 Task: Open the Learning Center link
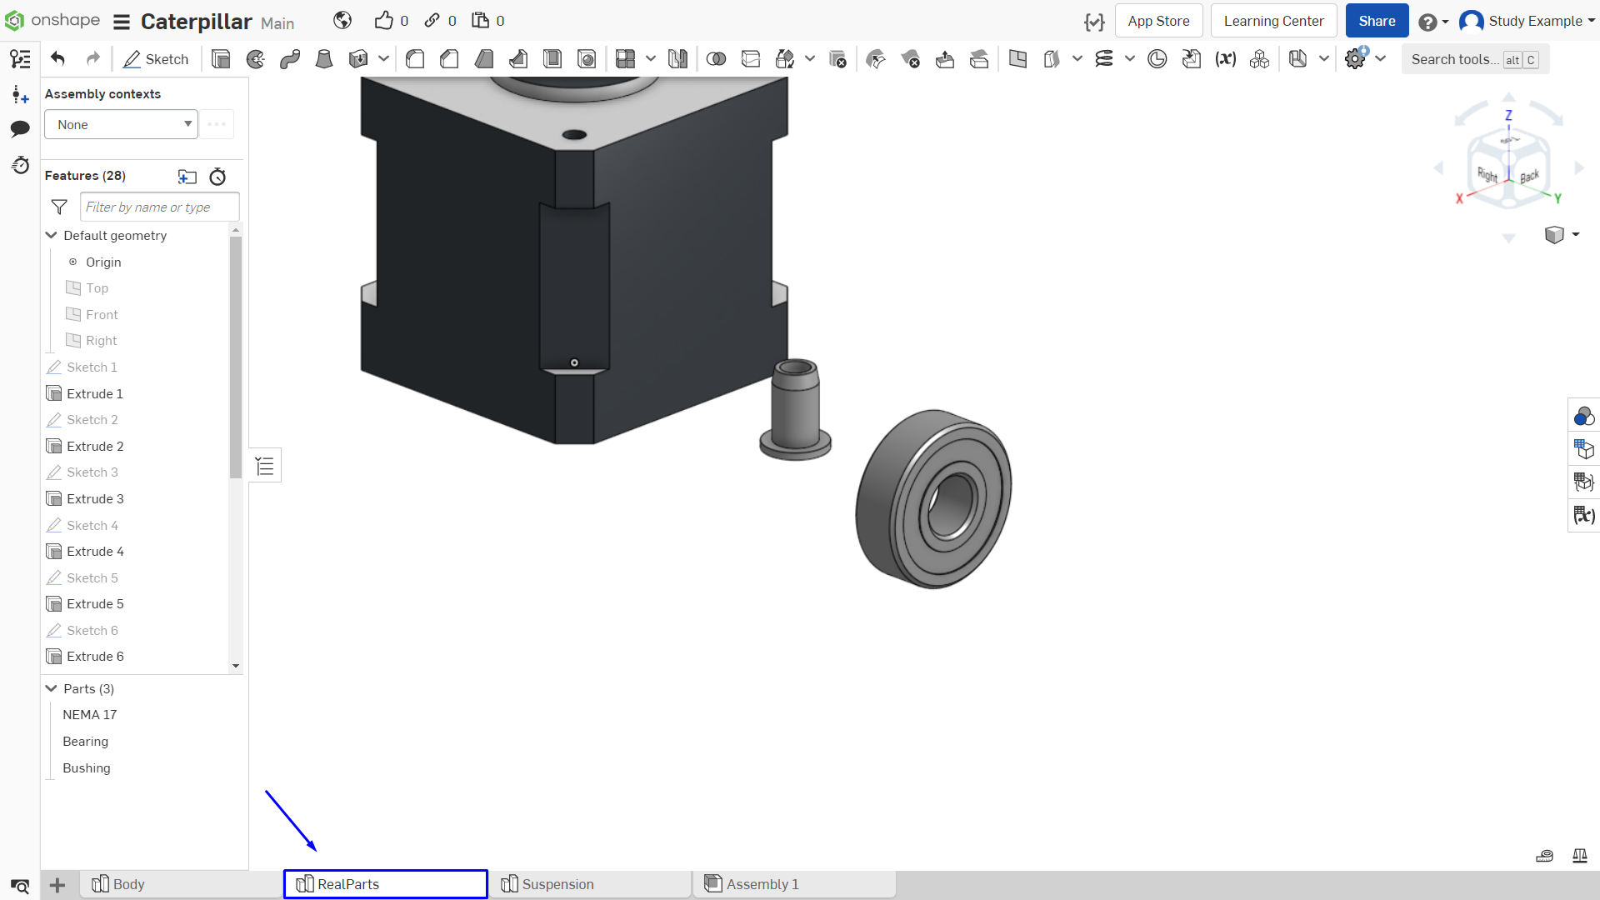point(1273,21)
